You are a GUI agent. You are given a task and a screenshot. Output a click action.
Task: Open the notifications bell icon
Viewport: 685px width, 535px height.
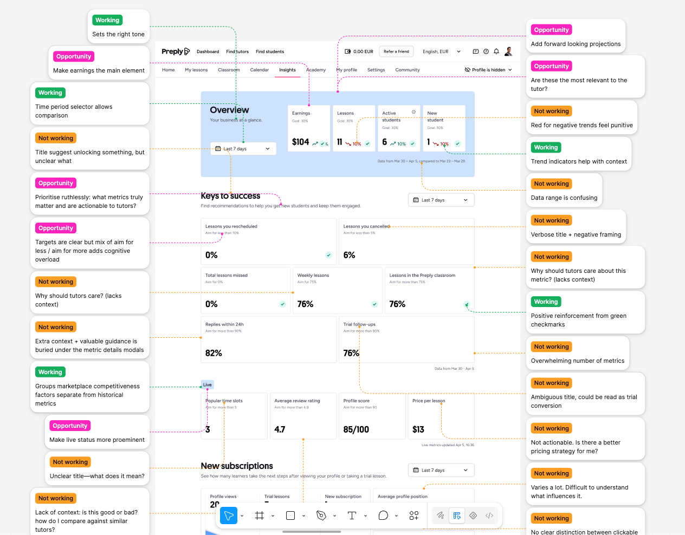(496, 51)
